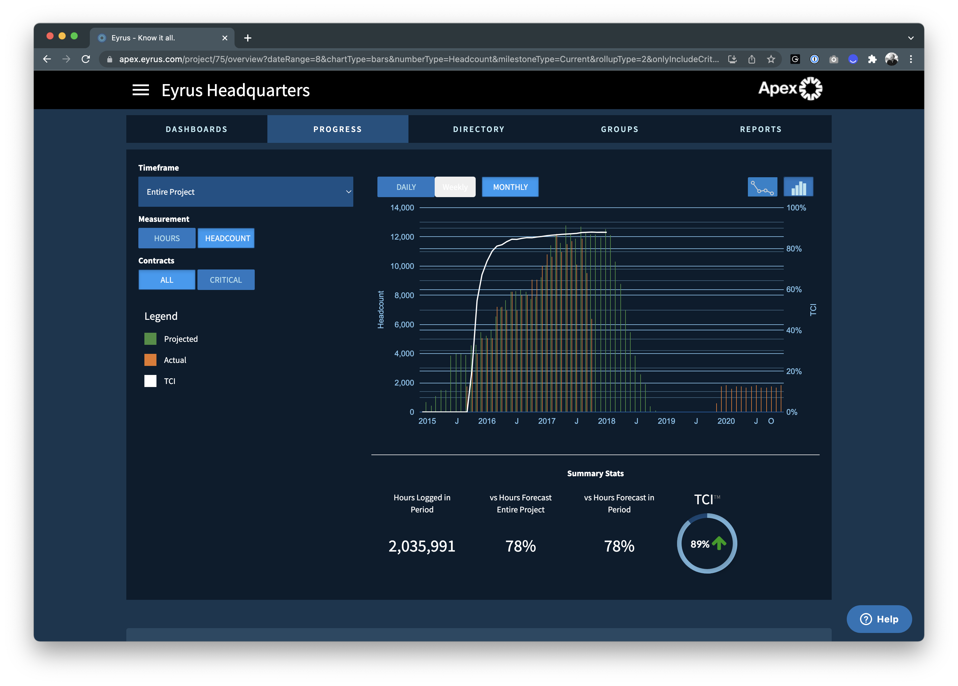Switch chart to line graph view
This screenshot has width=958, height=686.
point(762,187)
